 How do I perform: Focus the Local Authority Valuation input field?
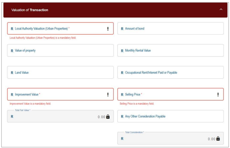58,29
